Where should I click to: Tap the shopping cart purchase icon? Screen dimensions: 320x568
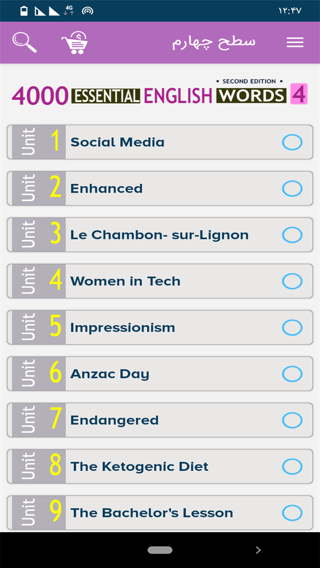tap(75, 43)
